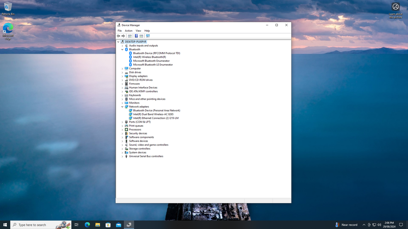Open the File menu

click(x=120, y=31)
